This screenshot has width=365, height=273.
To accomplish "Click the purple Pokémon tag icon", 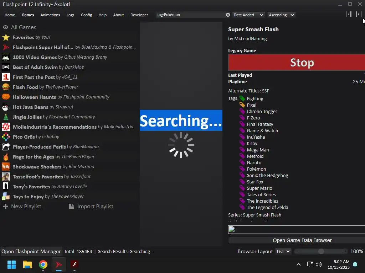I will (242, 169).
